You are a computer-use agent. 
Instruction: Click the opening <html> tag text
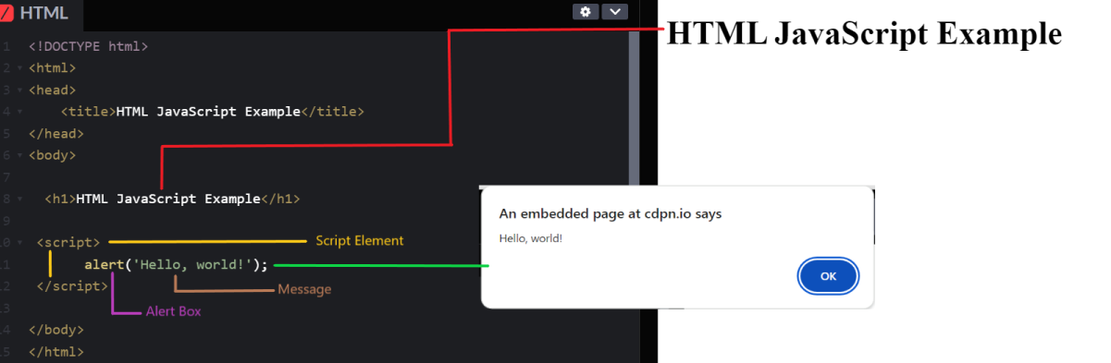[x=52, y=67]
